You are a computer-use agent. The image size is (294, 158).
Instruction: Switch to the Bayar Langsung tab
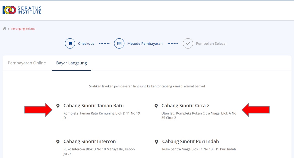(72, 63)
